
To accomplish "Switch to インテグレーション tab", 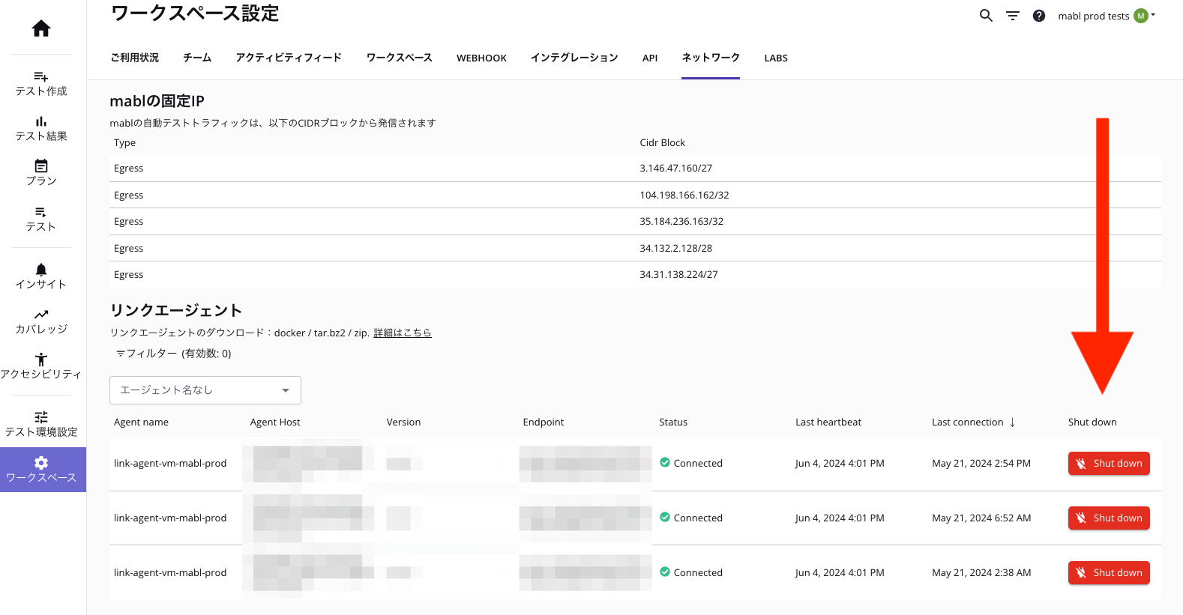I will [x=574, y=58].
